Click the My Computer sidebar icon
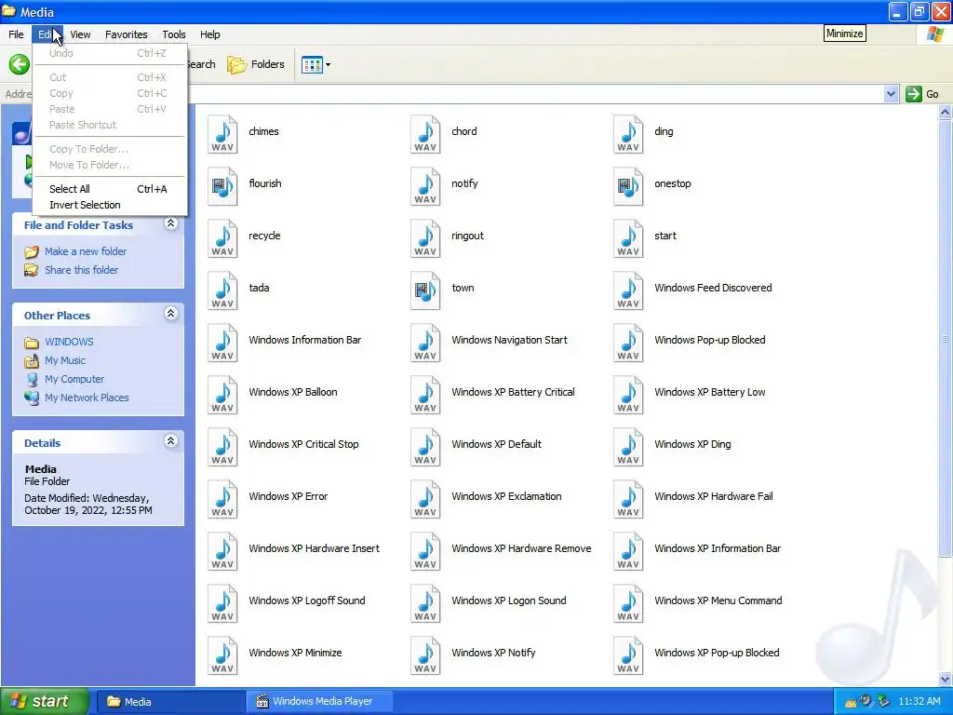Viewport: 953px width, 715px height. click(31, 380)
